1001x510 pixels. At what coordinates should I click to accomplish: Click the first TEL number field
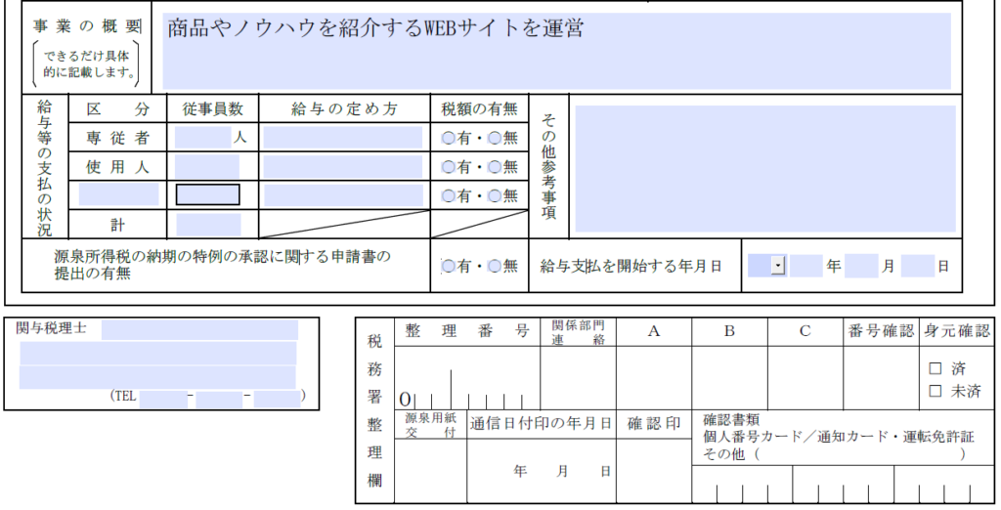click(x=162, y=397)
